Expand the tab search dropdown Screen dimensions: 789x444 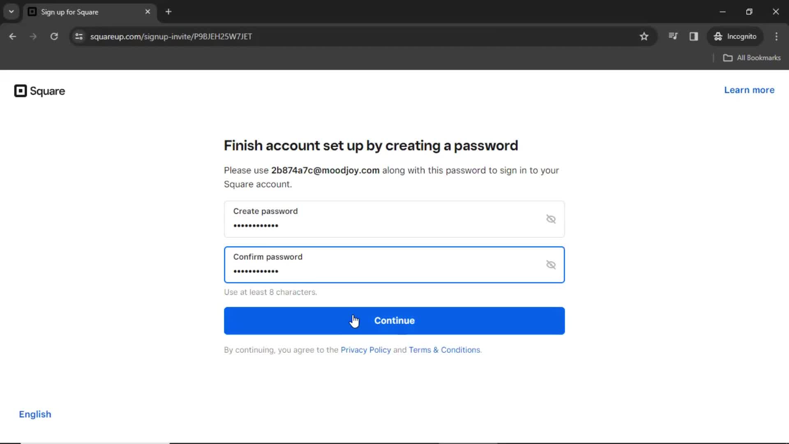(12, 12)
